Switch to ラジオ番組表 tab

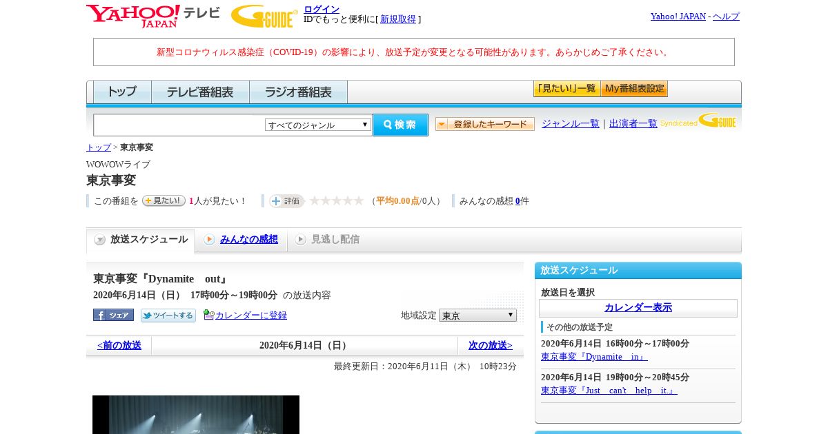[298, 92]
